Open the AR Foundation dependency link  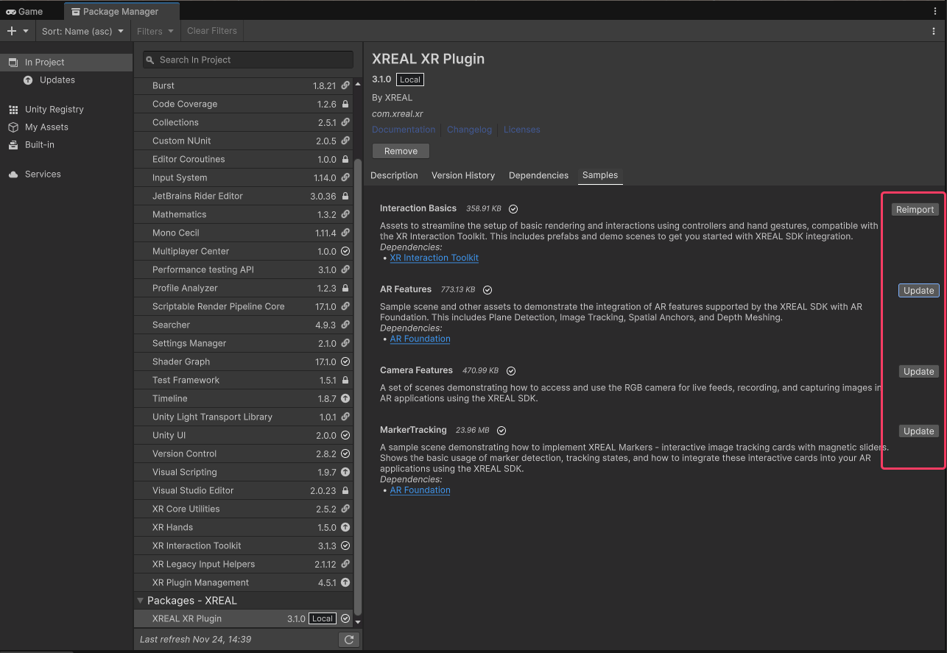(x=420, y=339)
